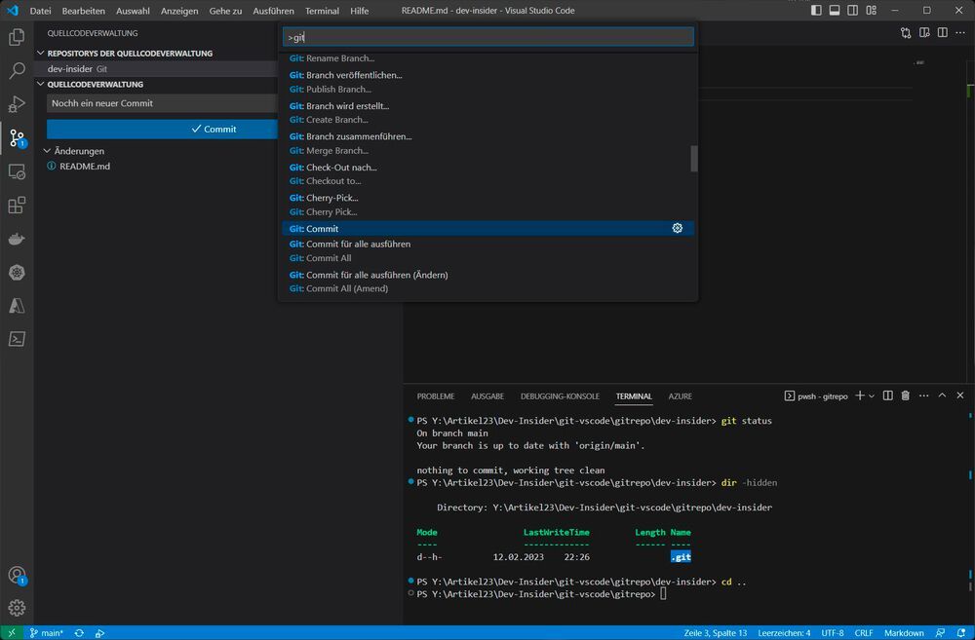Viewport: 975px width, 640px height.
Task: Open the Terminal menu in menu bar
Action: [322, 11]
